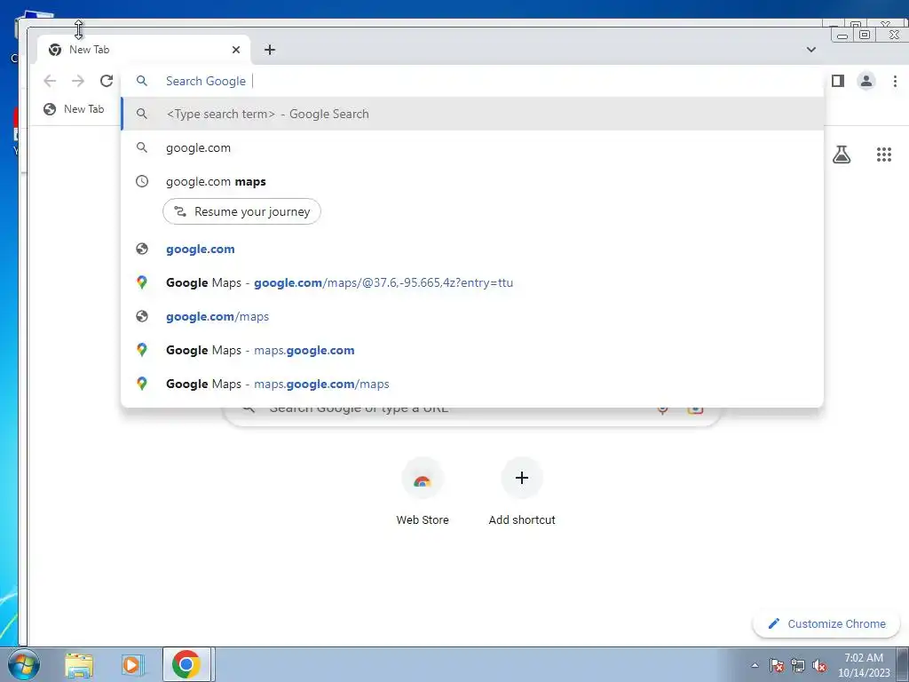Expand the tab search chevron
This screenshot has width=909, height=682.
pos(811,50)
